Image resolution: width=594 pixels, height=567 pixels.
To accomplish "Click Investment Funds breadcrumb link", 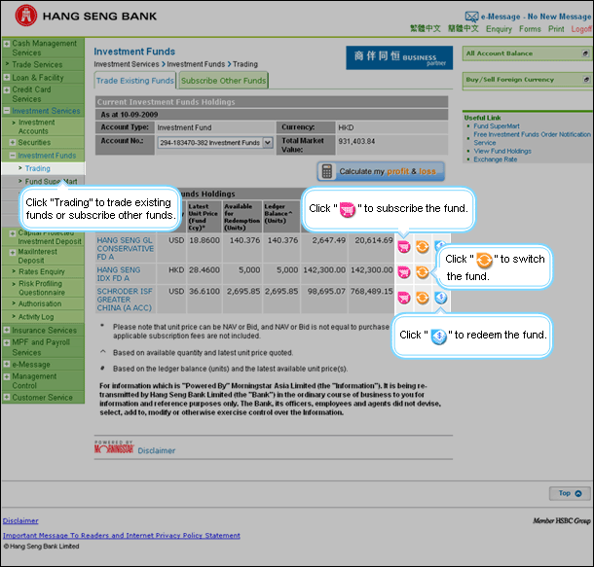I will pos(196,64).
